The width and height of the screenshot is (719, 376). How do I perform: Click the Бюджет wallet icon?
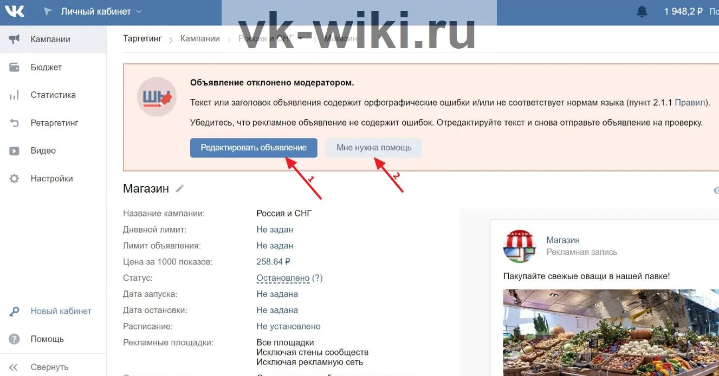15,67
